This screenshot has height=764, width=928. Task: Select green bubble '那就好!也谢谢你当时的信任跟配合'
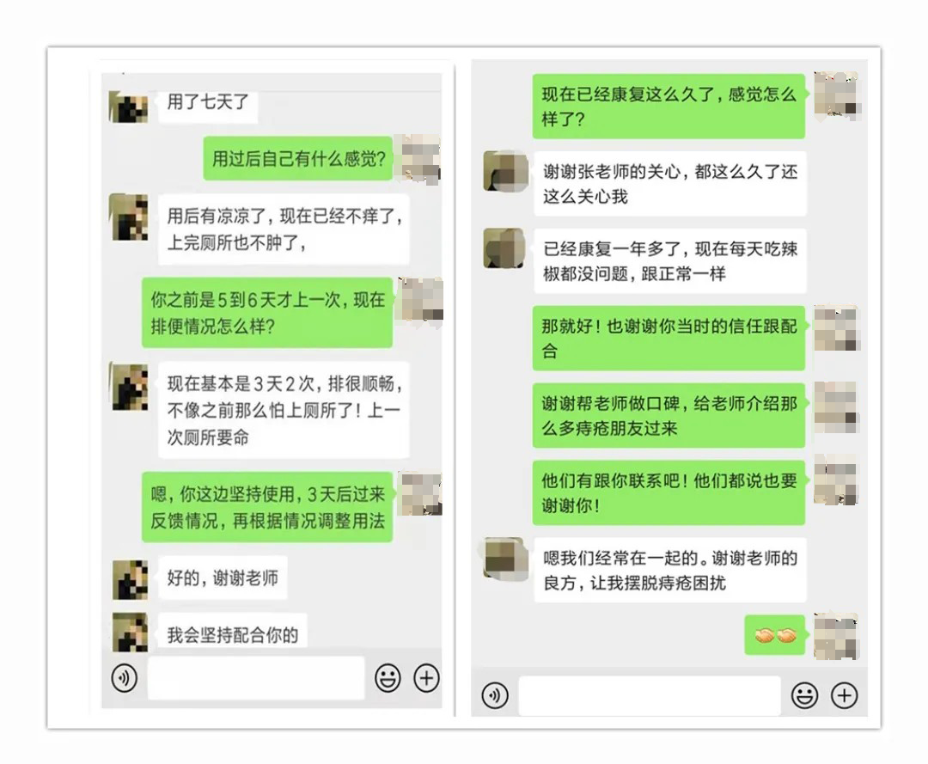pyautogui.click(x=669, y=338)
